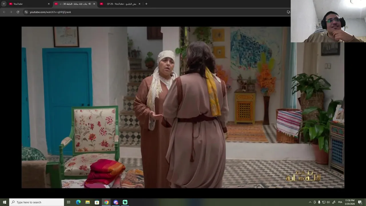Show hidden system tray icons
The width and height of the screenshot is (366, 206).
click(x=310, y=202)
